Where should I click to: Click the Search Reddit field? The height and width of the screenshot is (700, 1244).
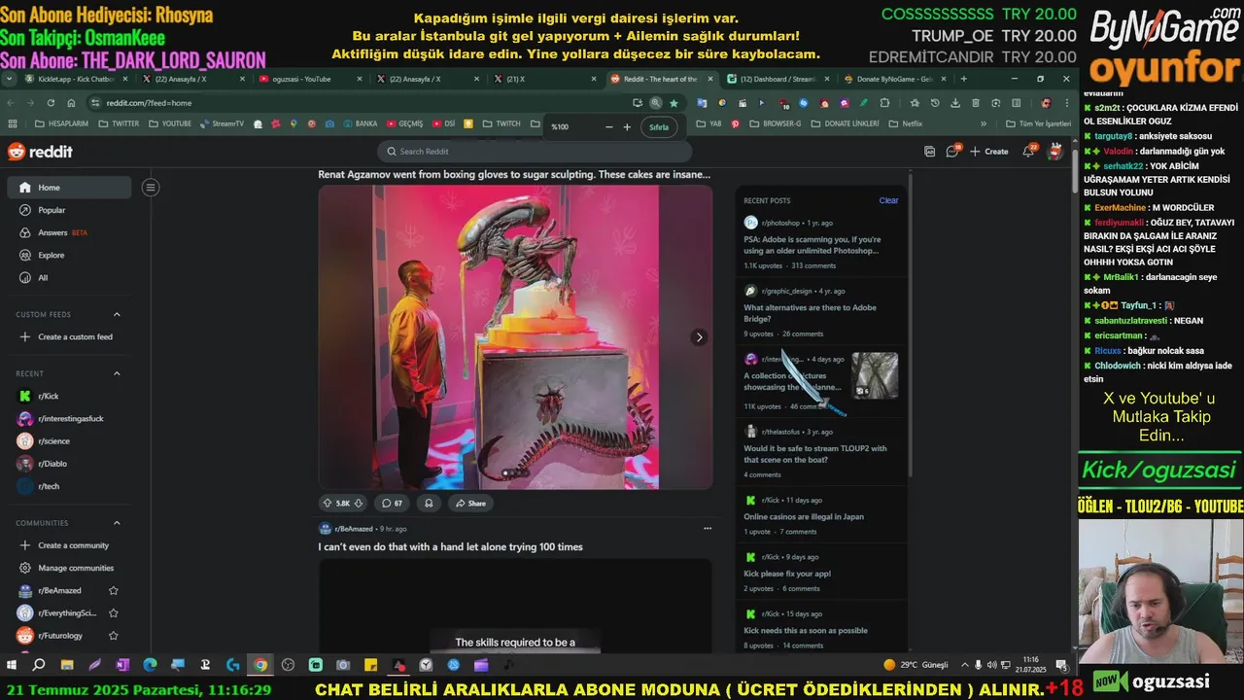(x=535, y=151)
